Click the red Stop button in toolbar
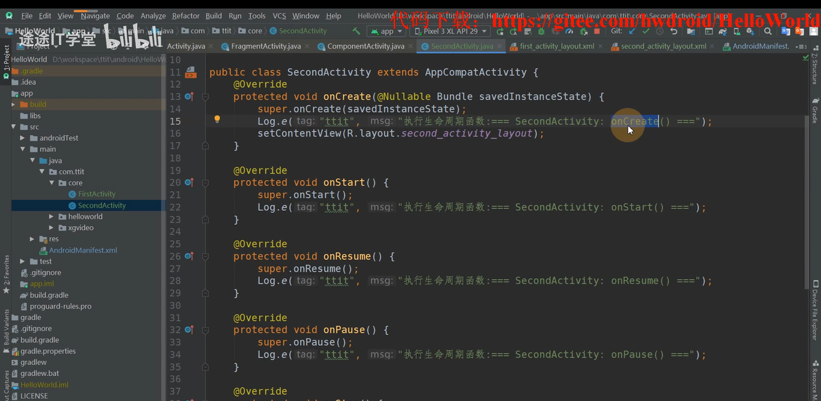The image size is (821, 401). [597, 31]
